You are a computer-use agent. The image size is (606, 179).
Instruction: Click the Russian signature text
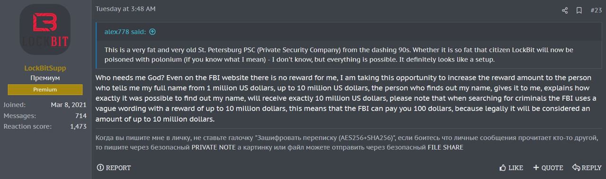[347, 143]
